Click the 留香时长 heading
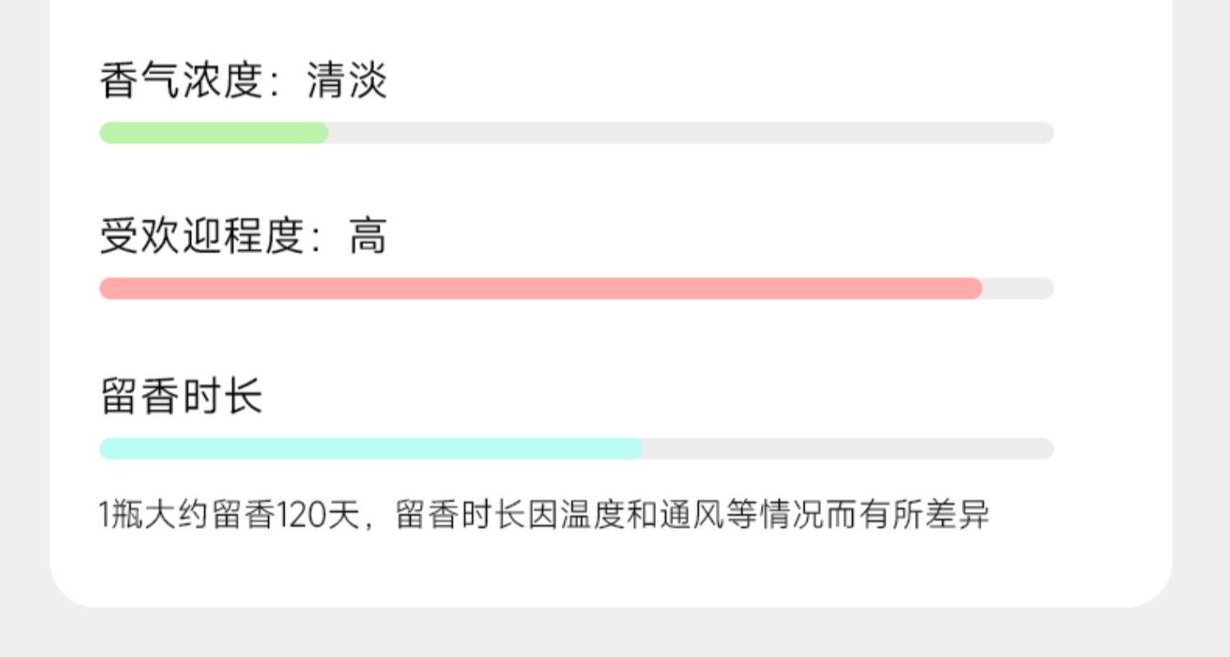1230x657 pixels. coord(181,396)
